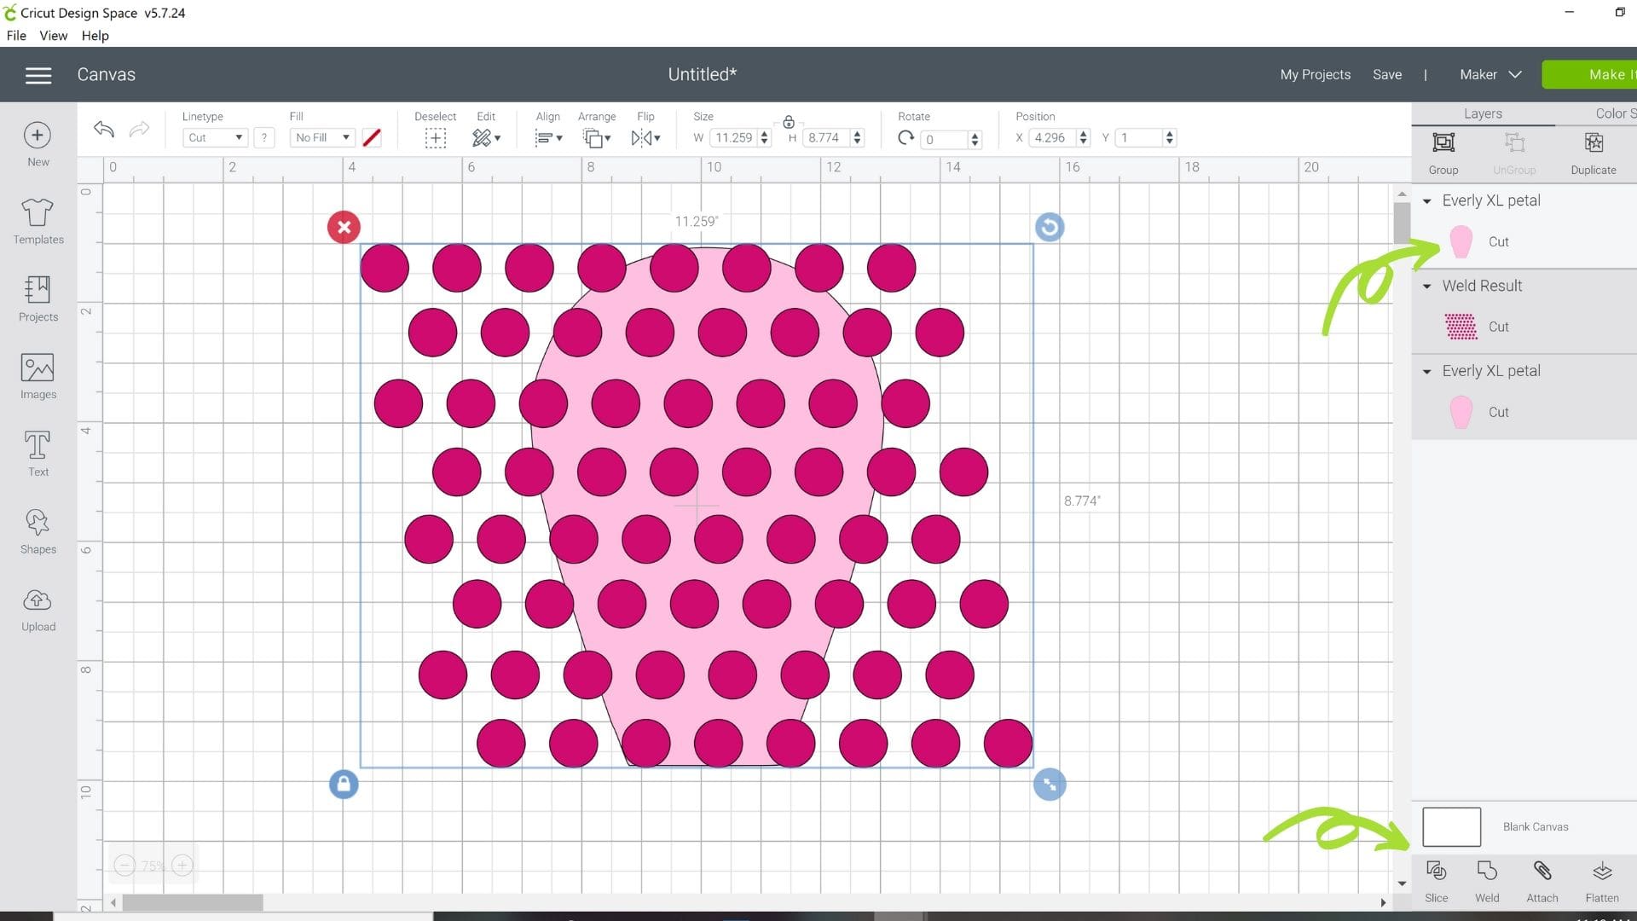Screen dimensions: 1637x921
Task: Click the lock handle on the canvas selection
Action: click(x=344, y=784)
